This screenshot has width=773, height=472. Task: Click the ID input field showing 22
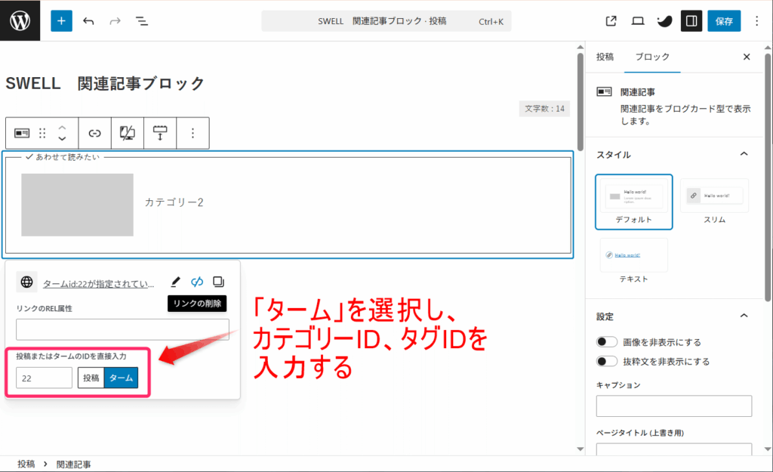pyautogui.click(x=44, y=378)
